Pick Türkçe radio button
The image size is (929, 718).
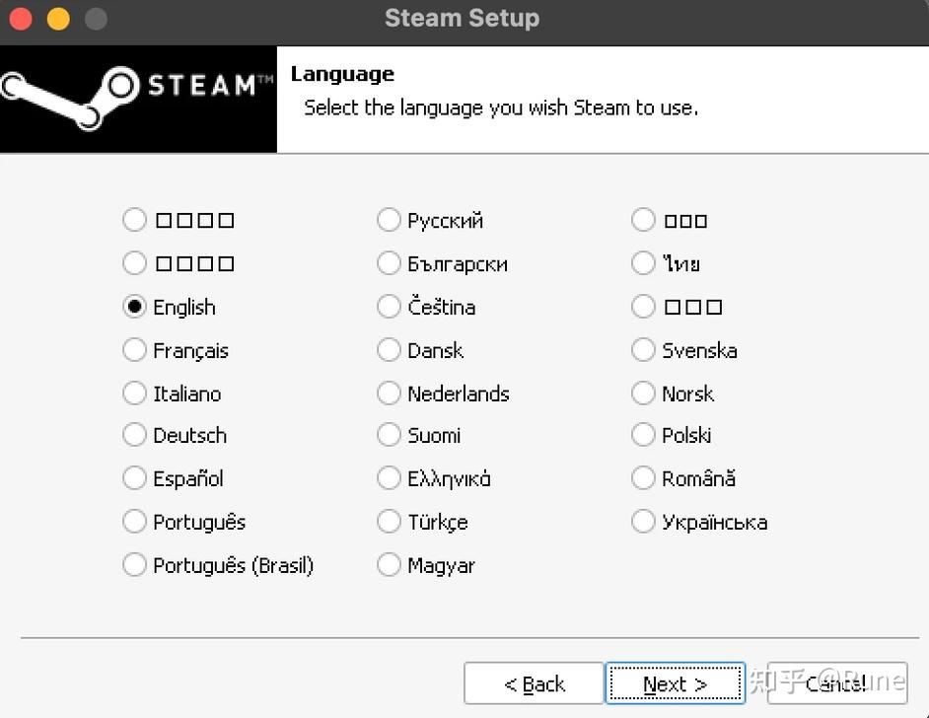pyautogui.click(x=390, y=522)
